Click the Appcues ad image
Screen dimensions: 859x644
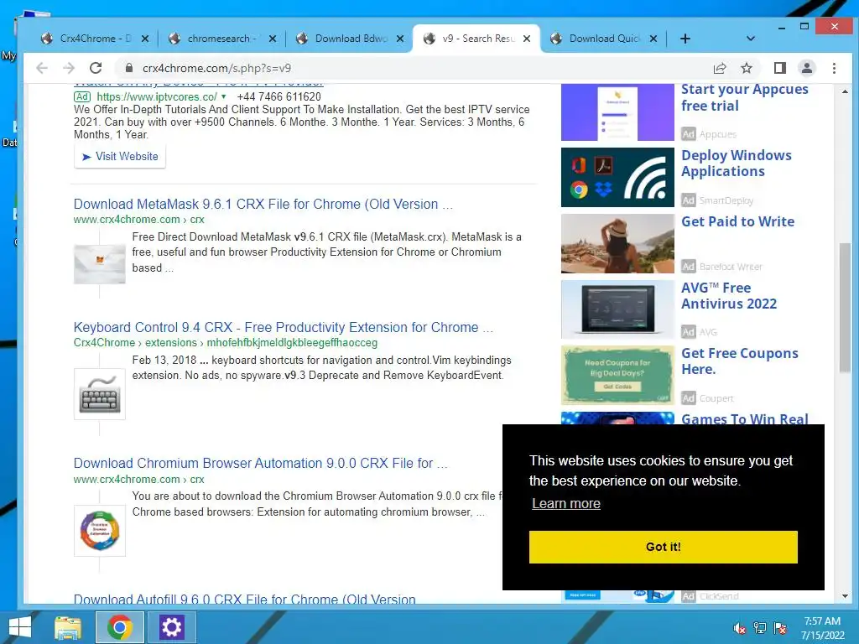tap(617, 112)
